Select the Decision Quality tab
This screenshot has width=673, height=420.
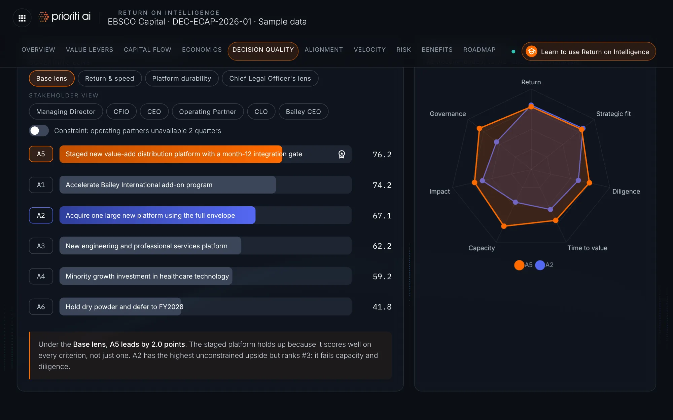(x=263, y=51)
